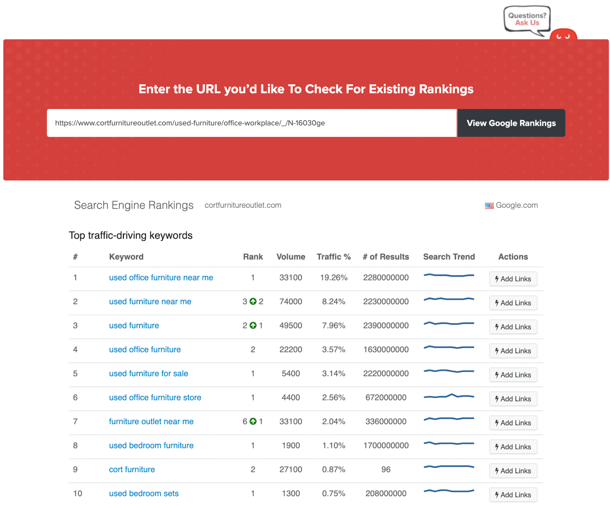Open the used bedroom furniture keyword link
The height and width of the screenshot is (506, 610).
click(151, 445)
